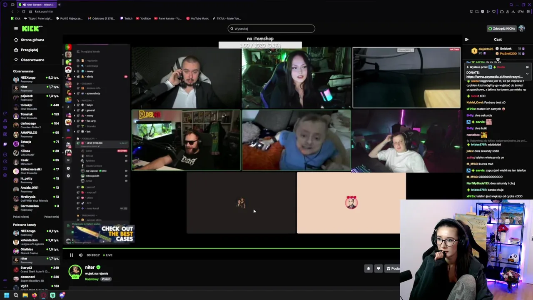Screen dimensions: 533x300
Task: Open followed channel AHAPULCO
Action: (36, 134)
